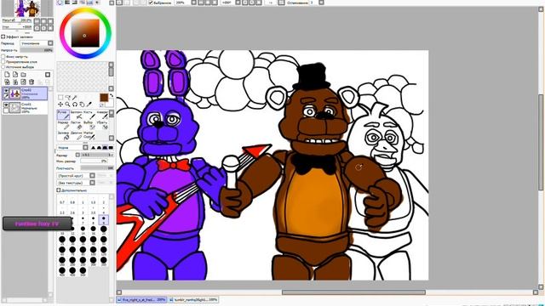Pick brush size preset 9
This screenshot has width=545, height=306.
click(104, 219)
